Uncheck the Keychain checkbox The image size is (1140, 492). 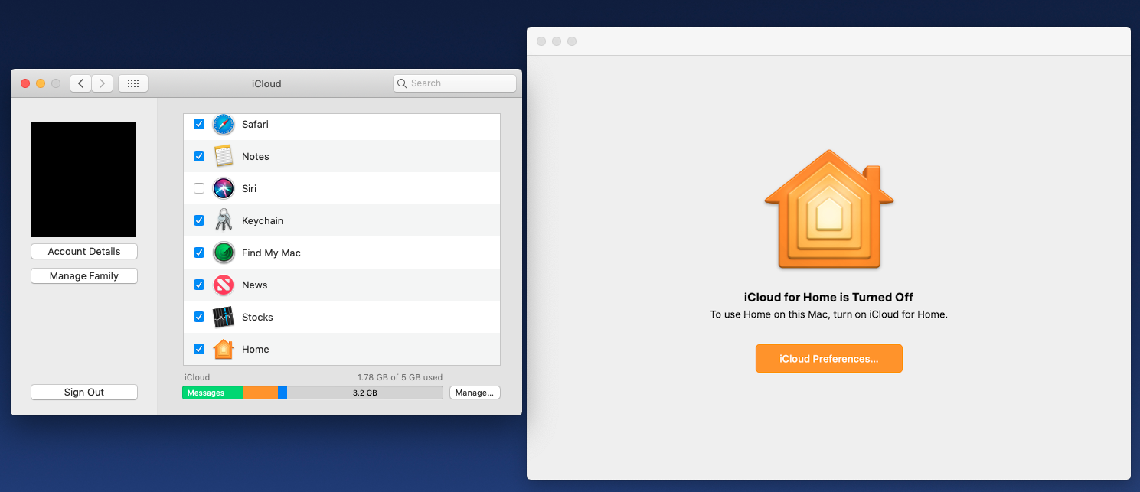tap(199, 220)
